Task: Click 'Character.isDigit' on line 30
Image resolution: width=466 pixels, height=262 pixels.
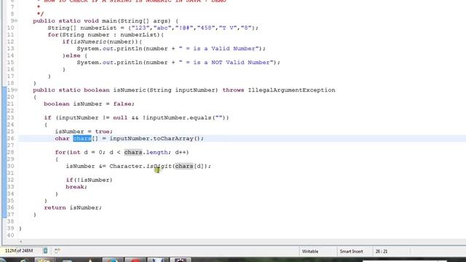Action: coord(141,166)
